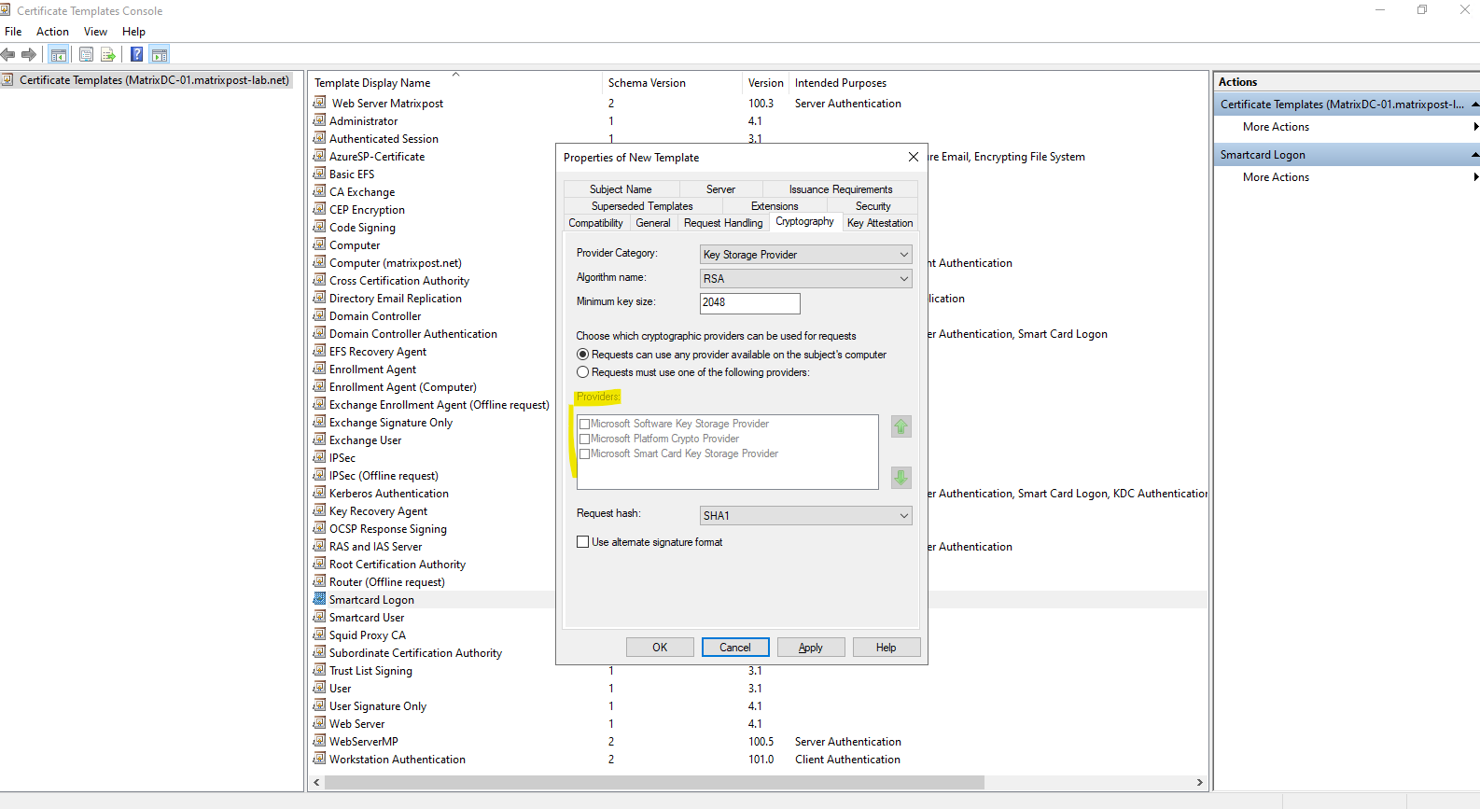1480x809 pixels.
Task: Collapse the Smartcard Logon actions section
Action: point(1474,155)
